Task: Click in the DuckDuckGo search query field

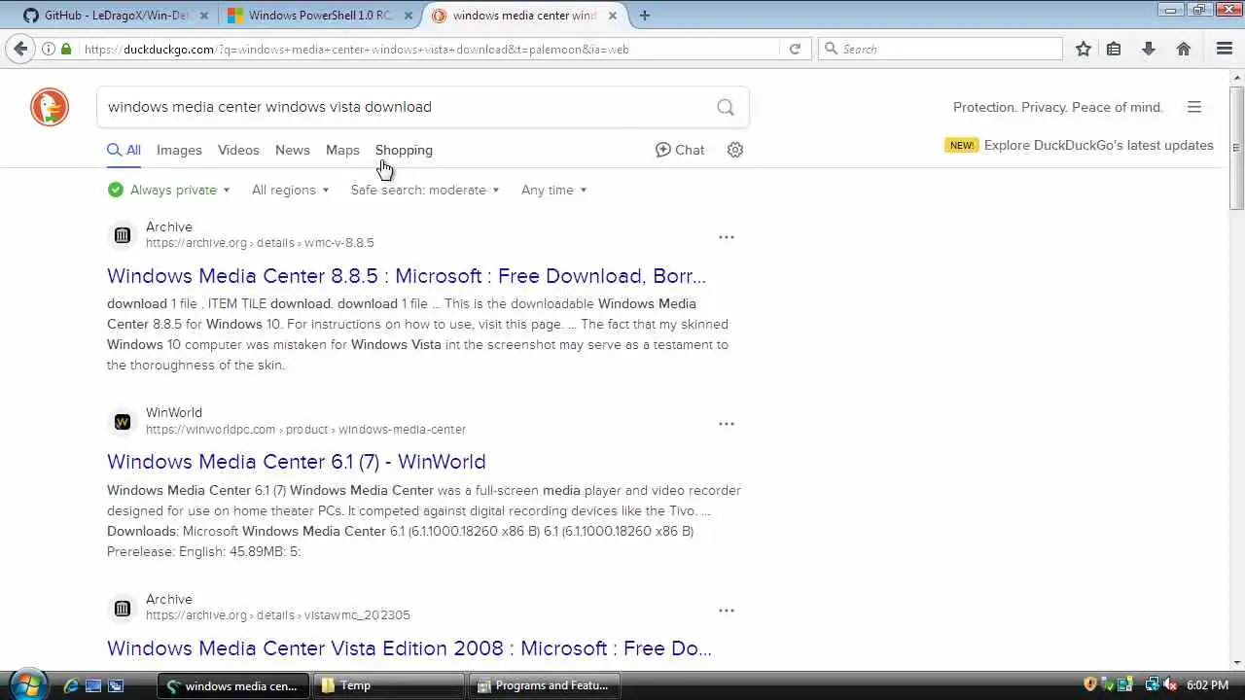Action: tap(404, 107)
